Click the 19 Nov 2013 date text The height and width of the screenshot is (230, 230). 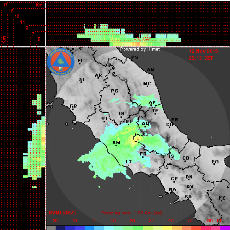point(203,51)
